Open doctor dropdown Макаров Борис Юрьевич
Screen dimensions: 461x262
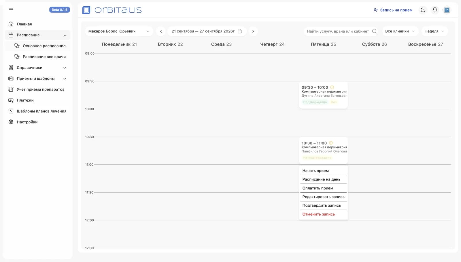click(119, 31)
